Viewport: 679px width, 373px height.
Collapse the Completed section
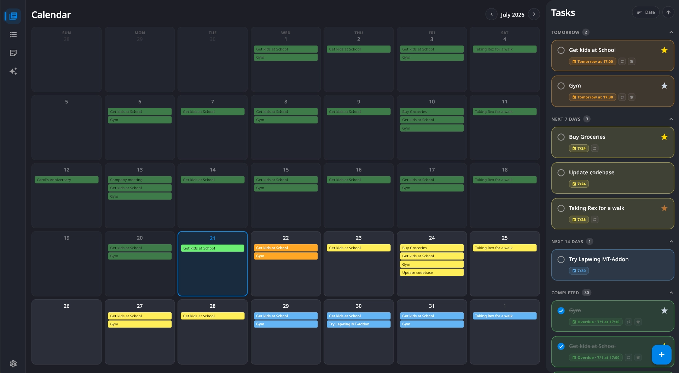[x=671, y=293]
